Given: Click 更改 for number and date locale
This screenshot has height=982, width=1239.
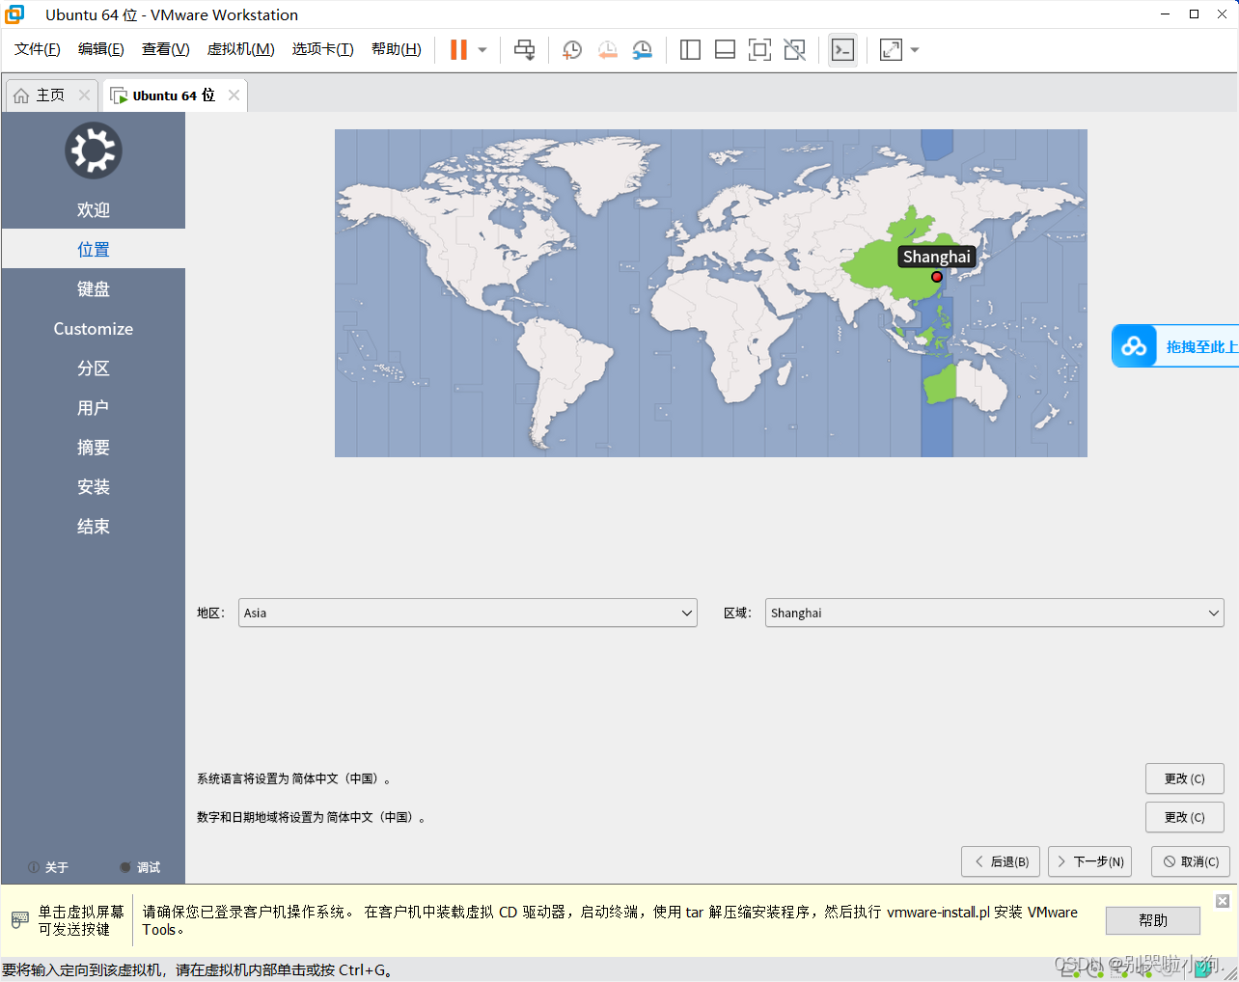Looking at the screenshot, I should [1185, 817].
